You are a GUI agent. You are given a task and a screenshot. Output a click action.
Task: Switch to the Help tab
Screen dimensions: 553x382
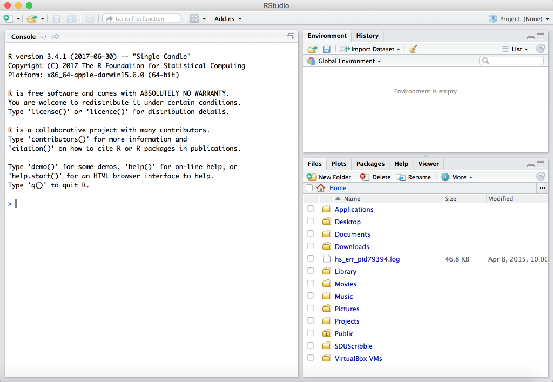[x=401, y=164]
